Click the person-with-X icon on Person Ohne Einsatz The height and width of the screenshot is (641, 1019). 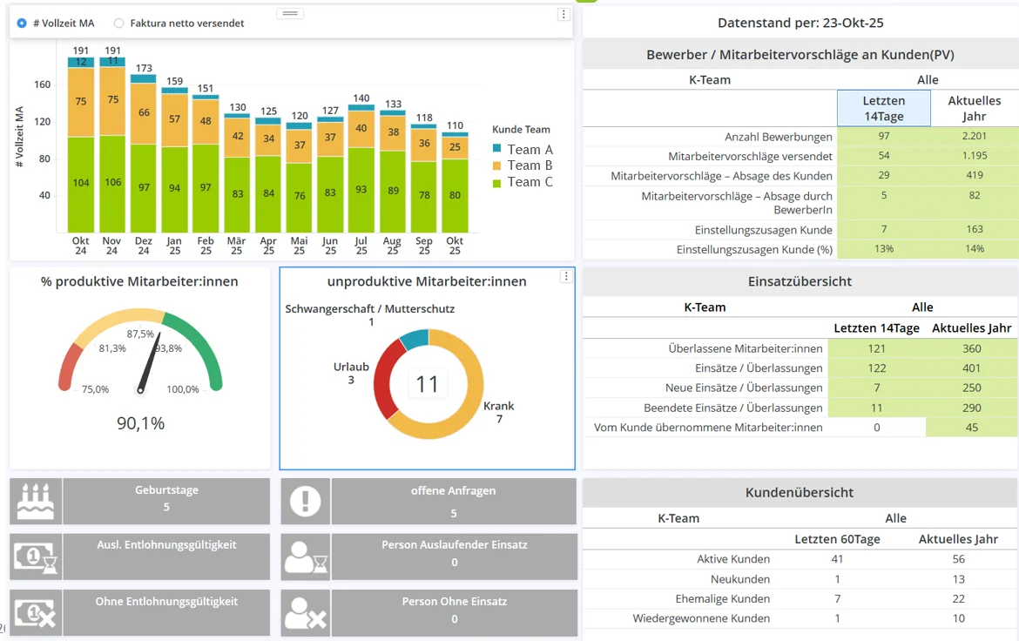coord(306,612)
